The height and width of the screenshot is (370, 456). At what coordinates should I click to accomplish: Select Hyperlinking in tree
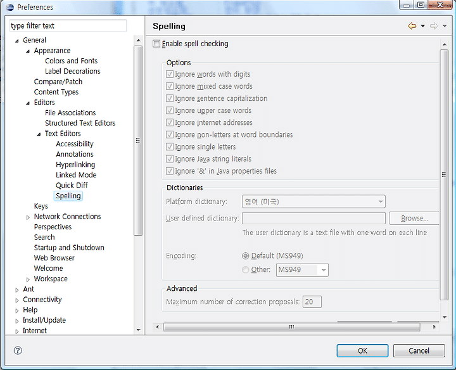75,165
